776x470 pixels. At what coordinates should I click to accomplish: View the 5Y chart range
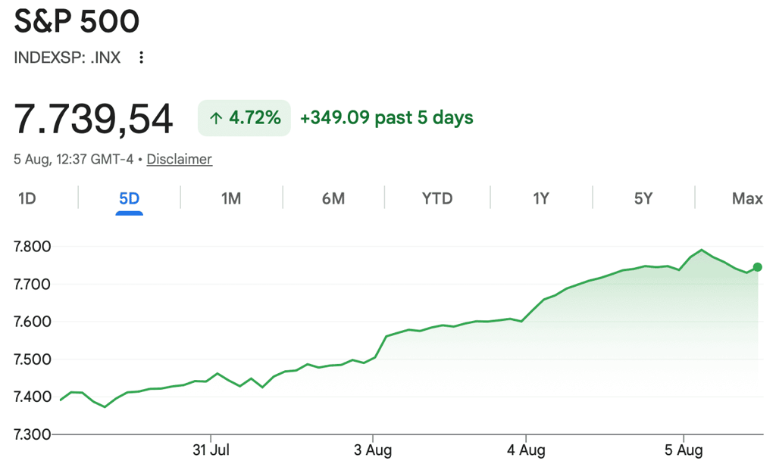point(643,199)
